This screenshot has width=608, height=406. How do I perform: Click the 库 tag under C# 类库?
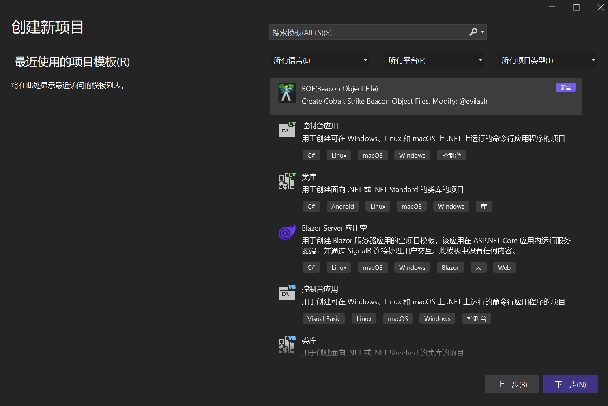click(484, 206)
